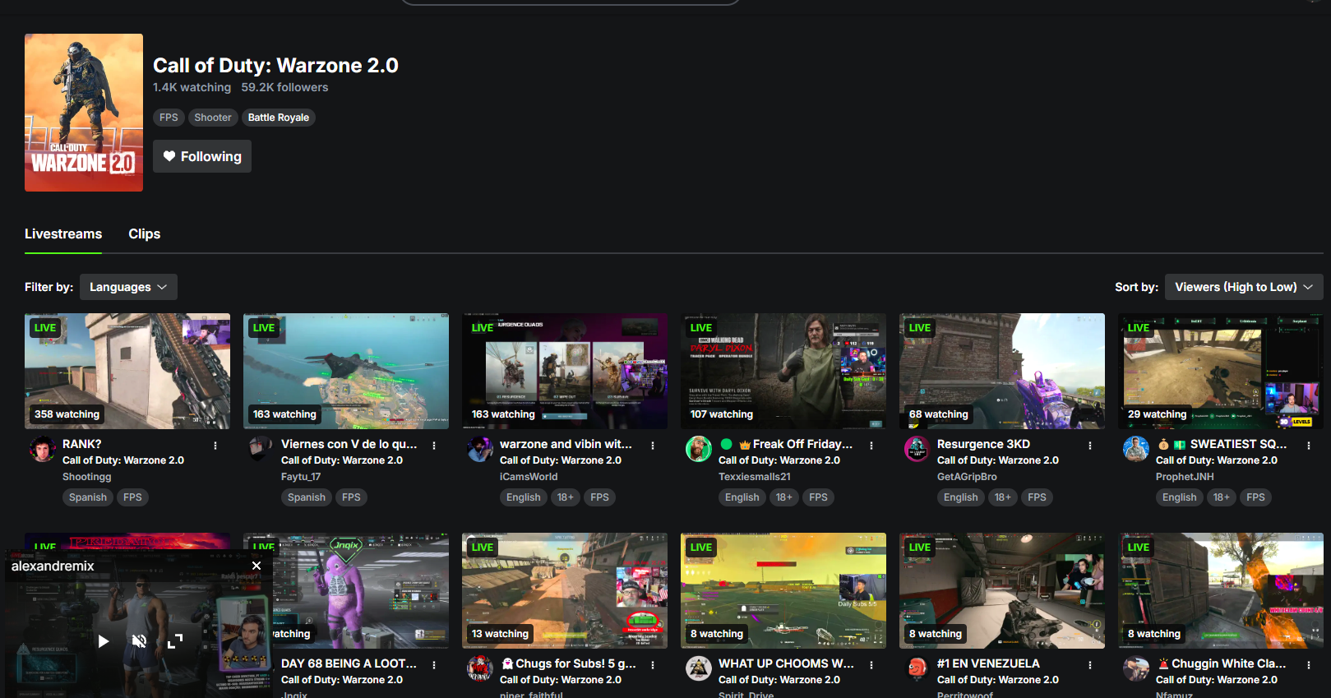This screenshot has width=1331, height=698.
Task: Open the Chuggin White Claw stream thumbnail
Action: click(1221, 590)
